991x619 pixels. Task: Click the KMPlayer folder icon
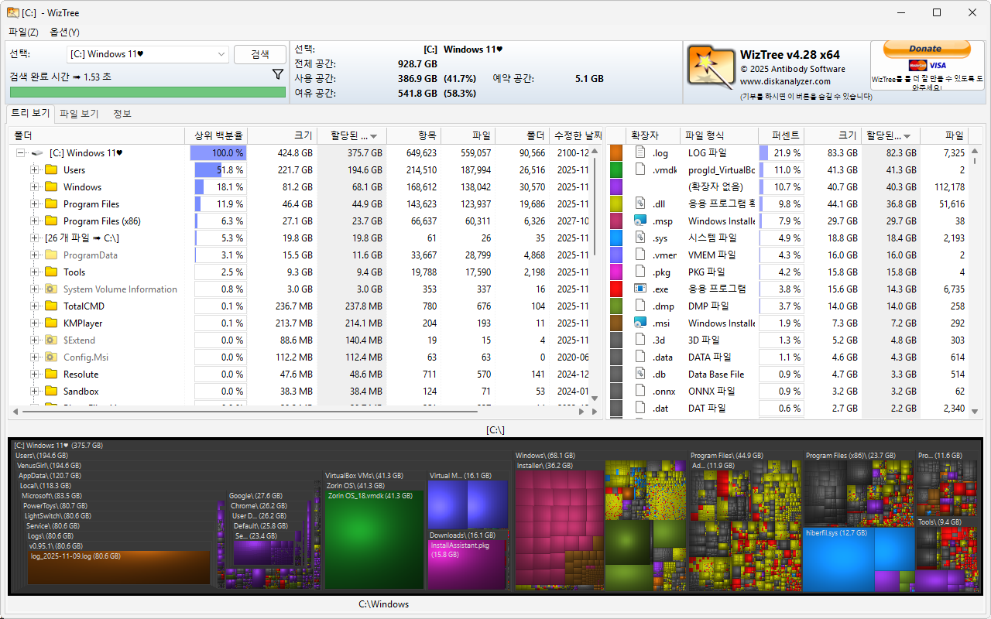[x=52, y=323]
